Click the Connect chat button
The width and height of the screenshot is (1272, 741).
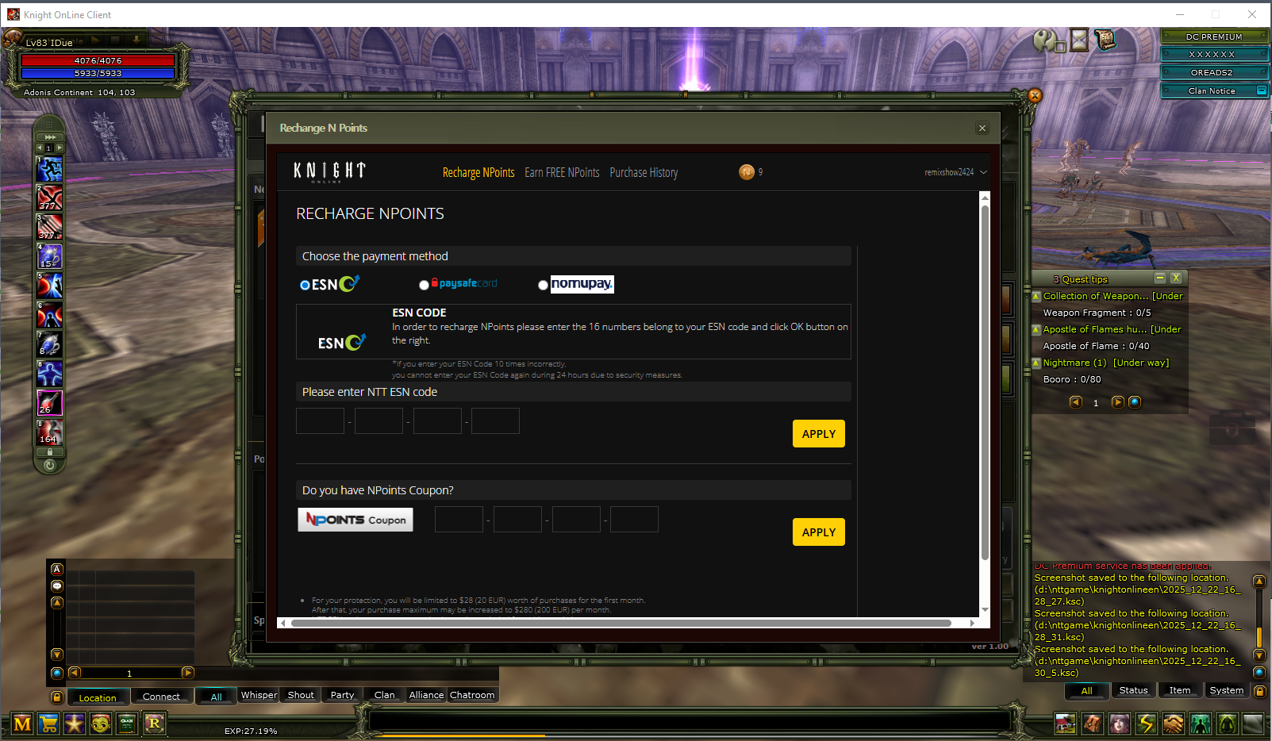click(x=161, y=697)
